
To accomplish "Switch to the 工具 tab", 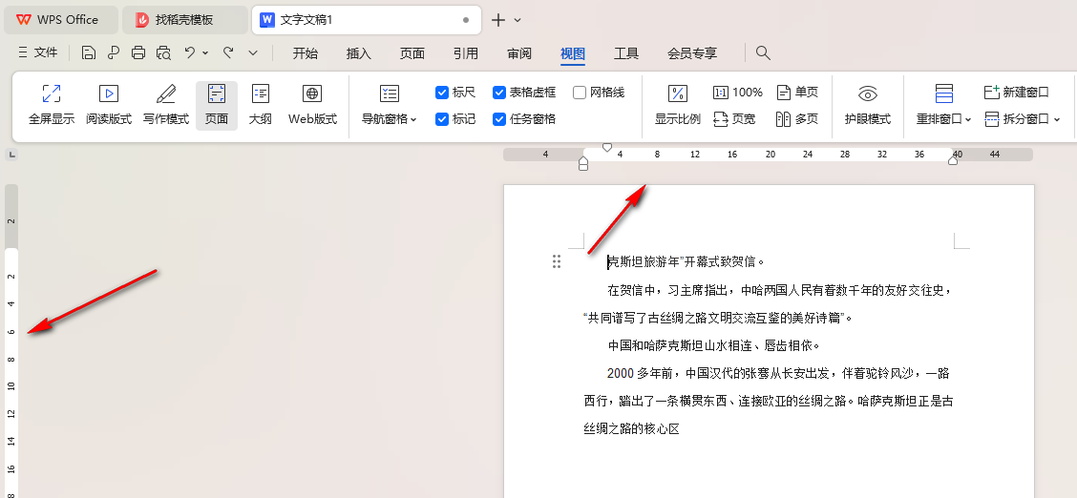I will click(x=626, y=53).
